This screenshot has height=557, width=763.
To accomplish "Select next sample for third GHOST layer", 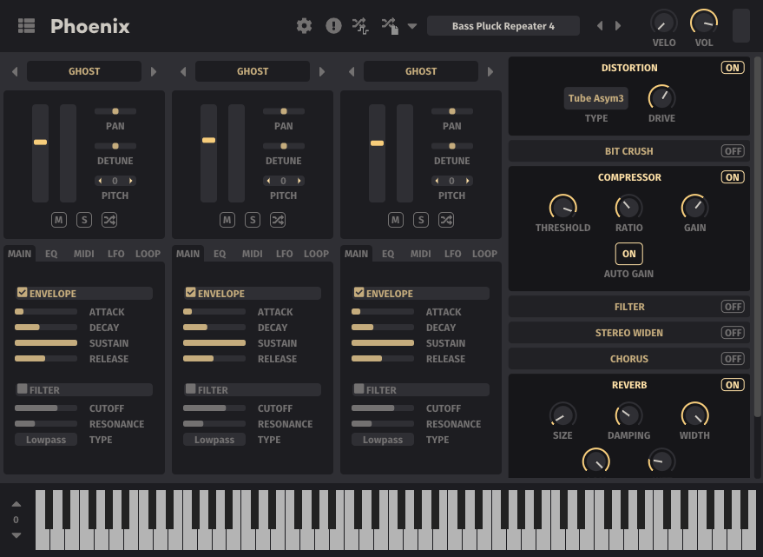I will click(x=490, y=71).
